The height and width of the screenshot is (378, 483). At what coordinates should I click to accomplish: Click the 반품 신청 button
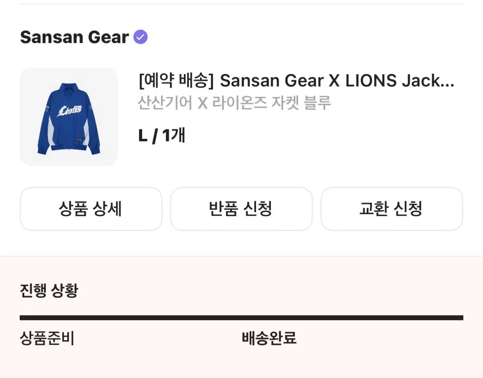(241, 209)
